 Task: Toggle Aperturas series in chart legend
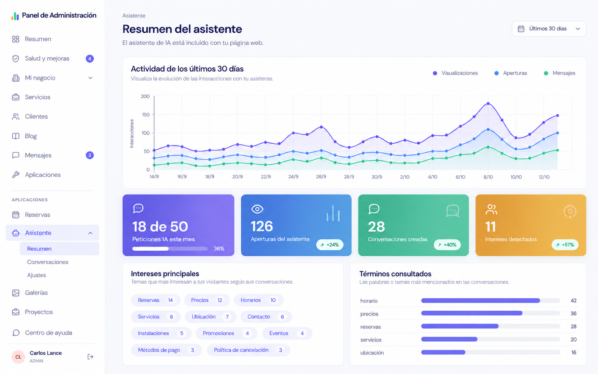click(x=511, y=73)
